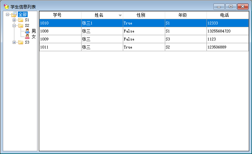252x154 pixels.
Task: Expand the S1 tree node
Action: pos(14,20)
